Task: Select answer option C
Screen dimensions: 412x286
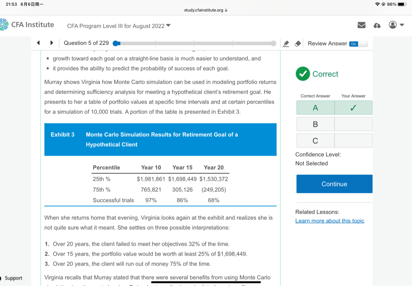Action: (315, 141)
